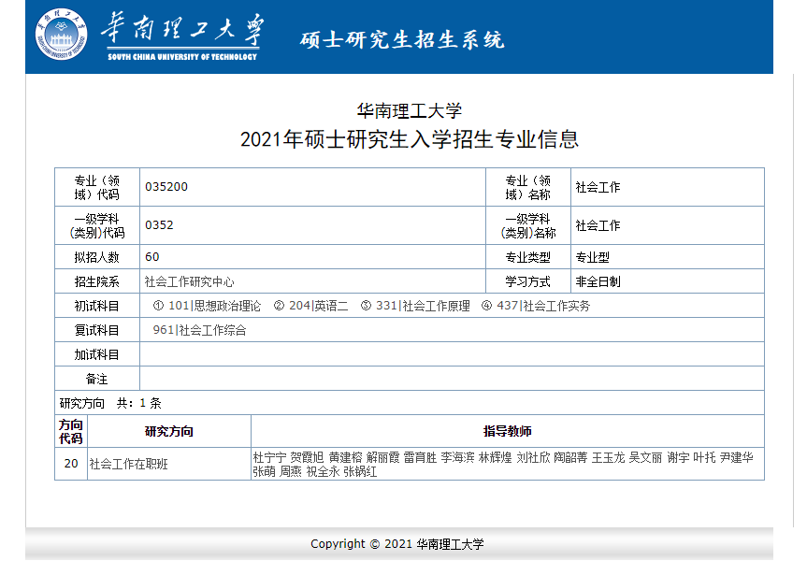Click the 一级学科(类别)代码 label cell

(96, 226)
